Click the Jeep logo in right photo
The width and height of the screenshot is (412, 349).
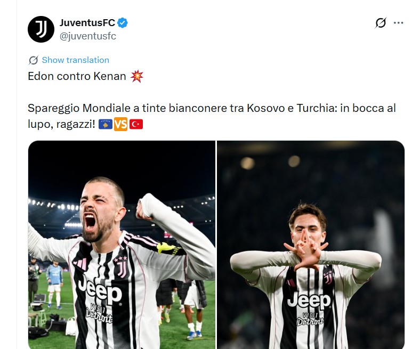click(309, 300)
